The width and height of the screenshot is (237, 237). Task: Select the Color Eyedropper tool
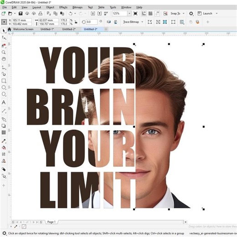click(x=4, y=141)
